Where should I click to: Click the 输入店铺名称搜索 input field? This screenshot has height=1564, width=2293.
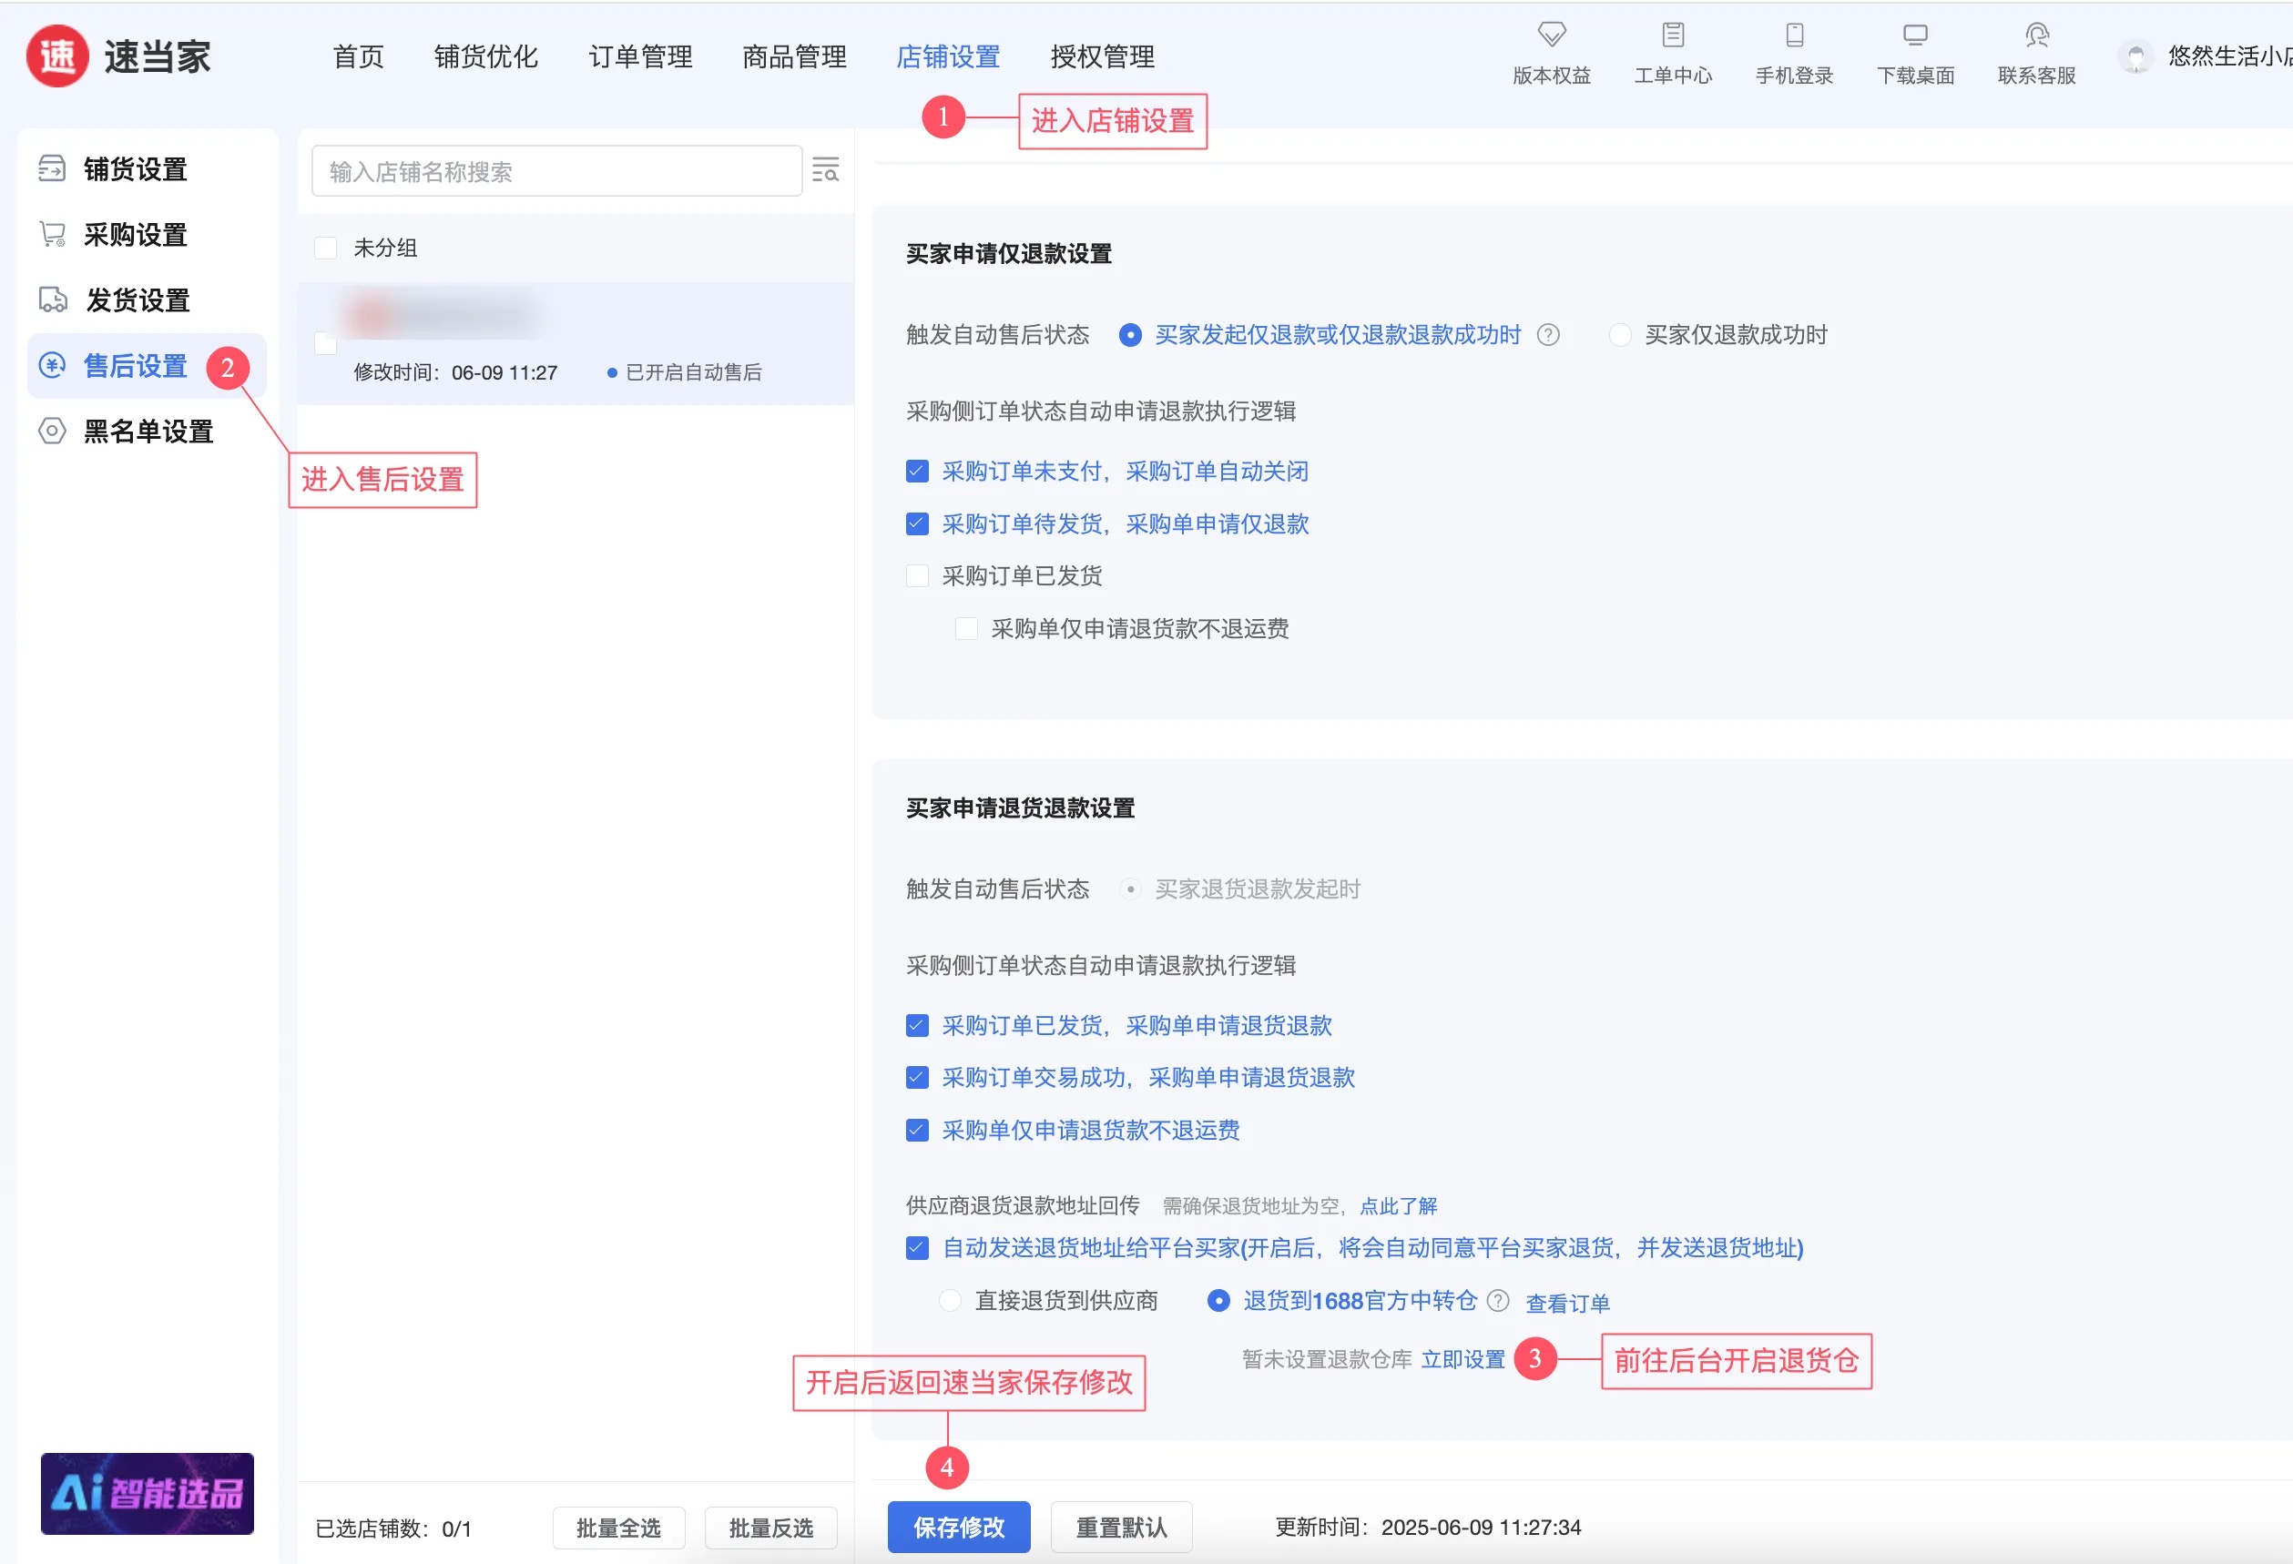(555, 171)
